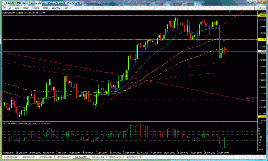Open the View menu
The width and height of the screenshot is (268, 161).
click(17, 8)
